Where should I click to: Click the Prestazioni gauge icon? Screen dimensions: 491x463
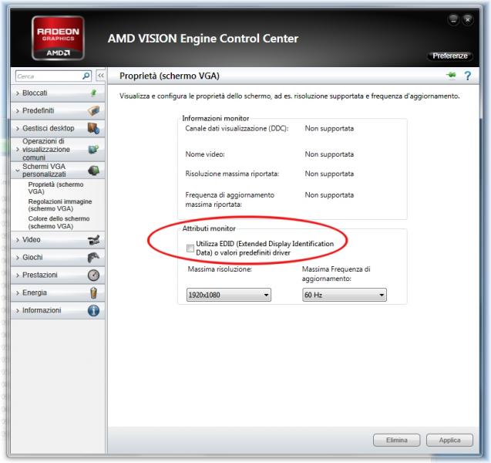click(93, 275)
